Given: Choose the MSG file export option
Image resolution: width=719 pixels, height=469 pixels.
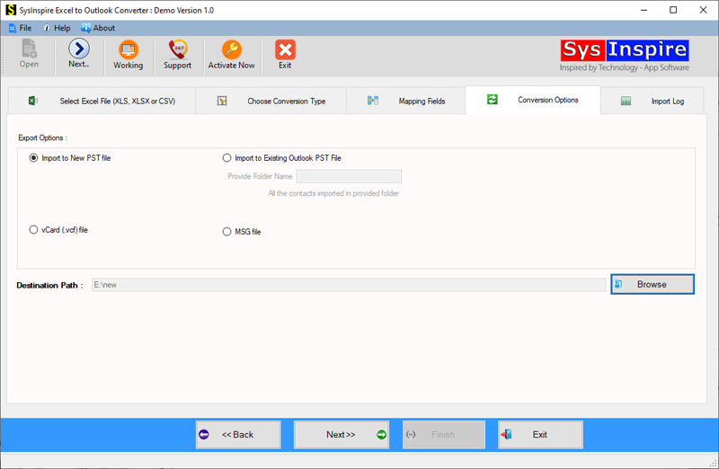Looking at the screenshot, I should click(241, 232).
